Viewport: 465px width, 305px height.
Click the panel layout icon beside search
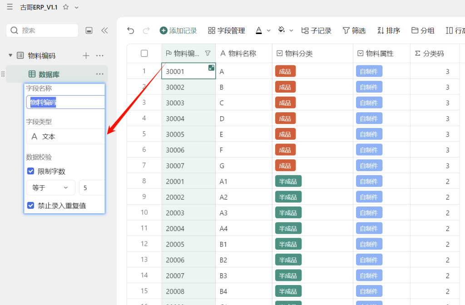(89, 30)
